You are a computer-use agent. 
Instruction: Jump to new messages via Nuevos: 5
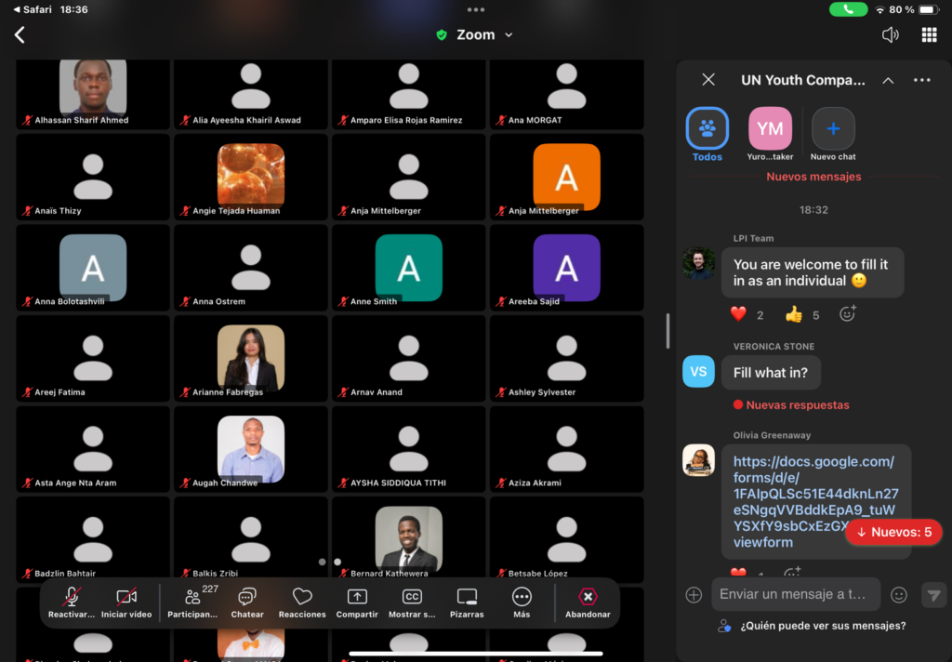893,532
